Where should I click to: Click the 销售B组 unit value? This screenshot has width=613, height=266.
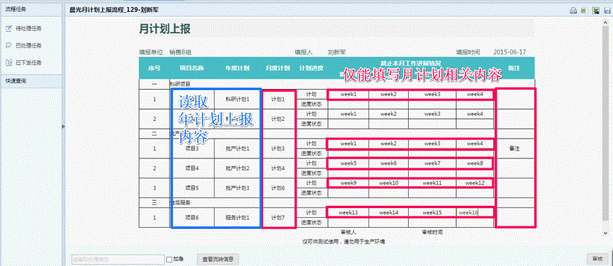(x=180, y=52)
